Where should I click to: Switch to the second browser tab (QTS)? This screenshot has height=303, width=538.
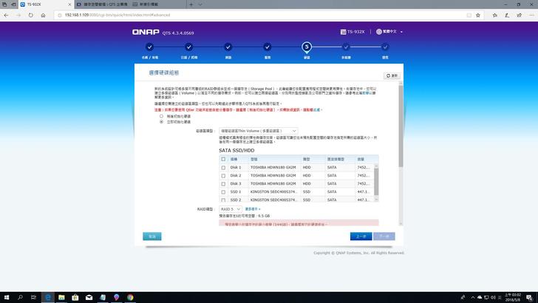[102, 4]
